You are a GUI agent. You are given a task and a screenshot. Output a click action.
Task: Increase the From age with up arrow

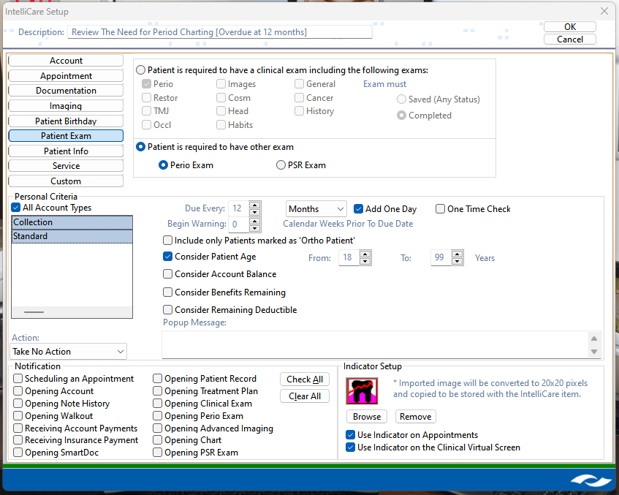click(365, 254)
